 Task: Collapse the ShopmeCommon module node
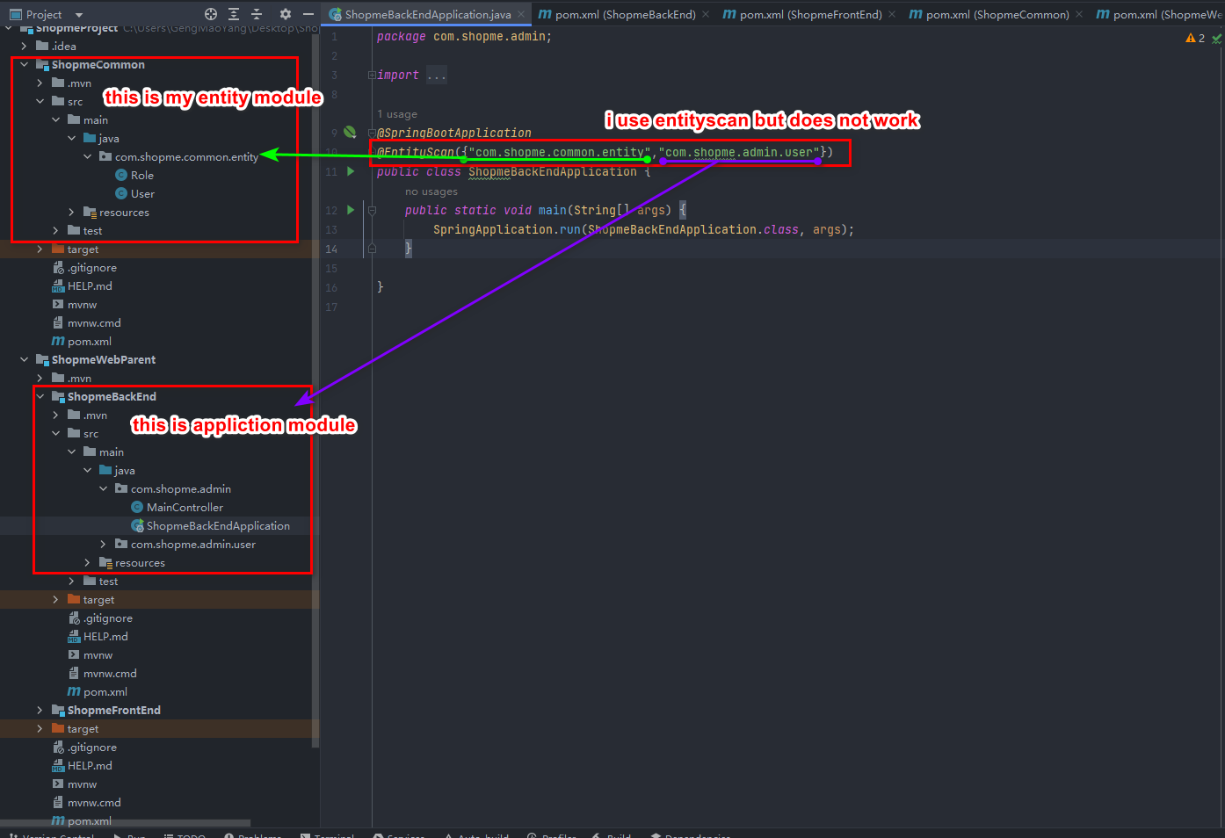(x=23, y=64)
